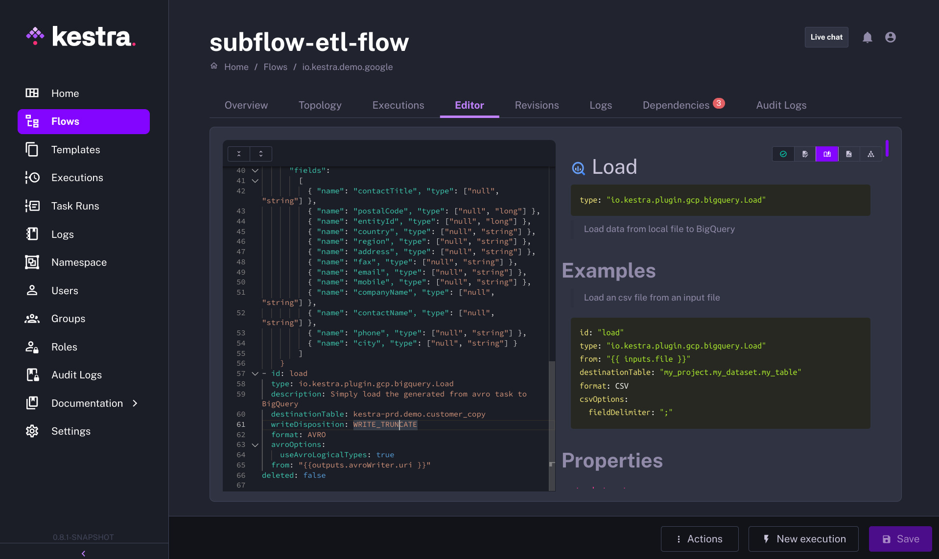Click the fold-all icon above the code editor
Screen dimensions: 939x559
(239, 154)
